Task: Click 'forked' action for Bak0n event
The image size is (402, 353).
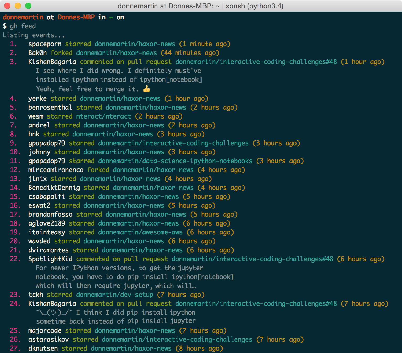Action: point(61,53)
